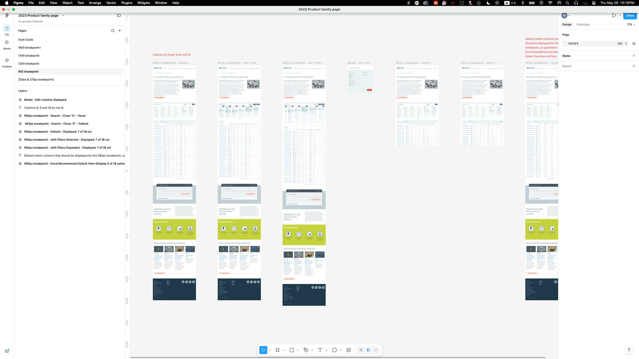Open Move tool options dropdown

(269, 350)
